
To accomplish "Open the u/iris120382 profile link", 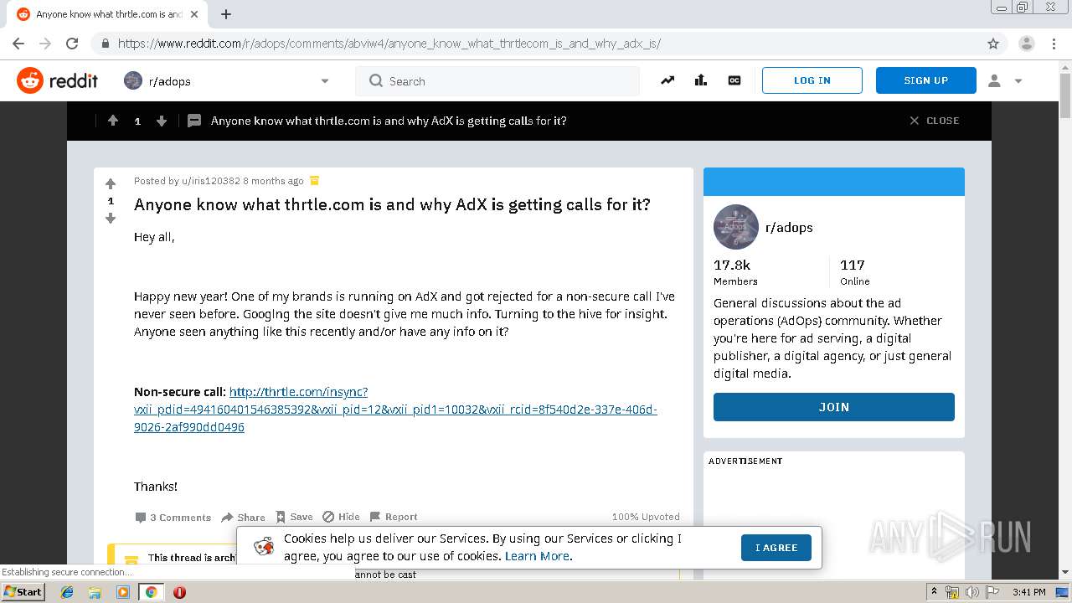I will 211,181.
